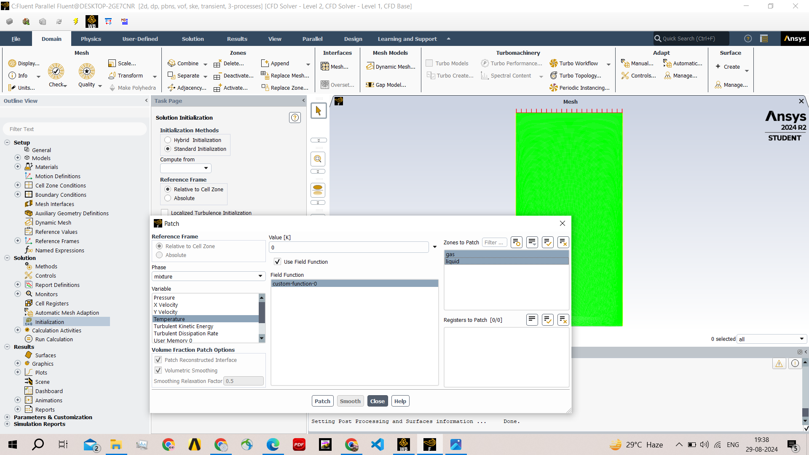Open the Results ribbon tab

pos(237,39)
